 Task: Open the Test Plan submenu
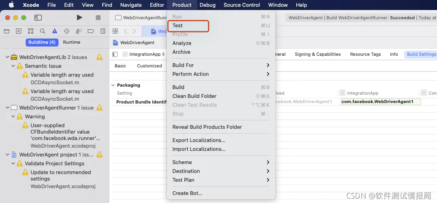click(x=221, y=180)
